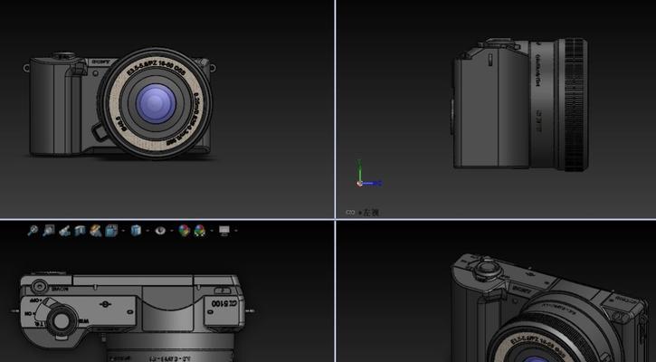Click the coordinate triad in the left-view pane
This screenshot has height=362, width=656.
click(x=368, y=174)
